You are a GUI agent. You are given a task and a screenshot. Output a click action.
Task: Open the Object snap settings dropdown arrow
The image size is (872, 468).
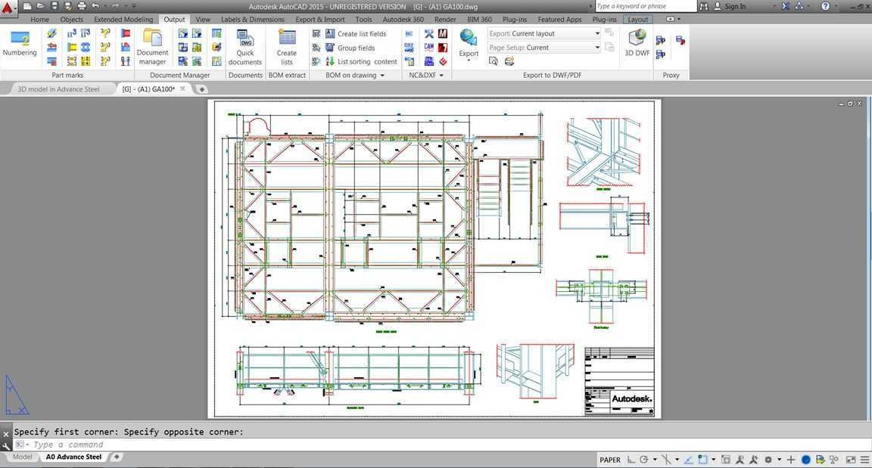pos(714,460)
